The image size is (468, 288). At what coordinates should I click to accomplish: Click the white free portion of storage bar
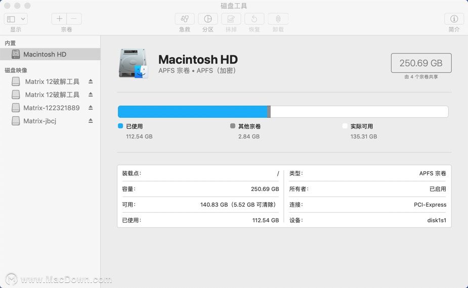pyautogui.click(x=359, y=112)
